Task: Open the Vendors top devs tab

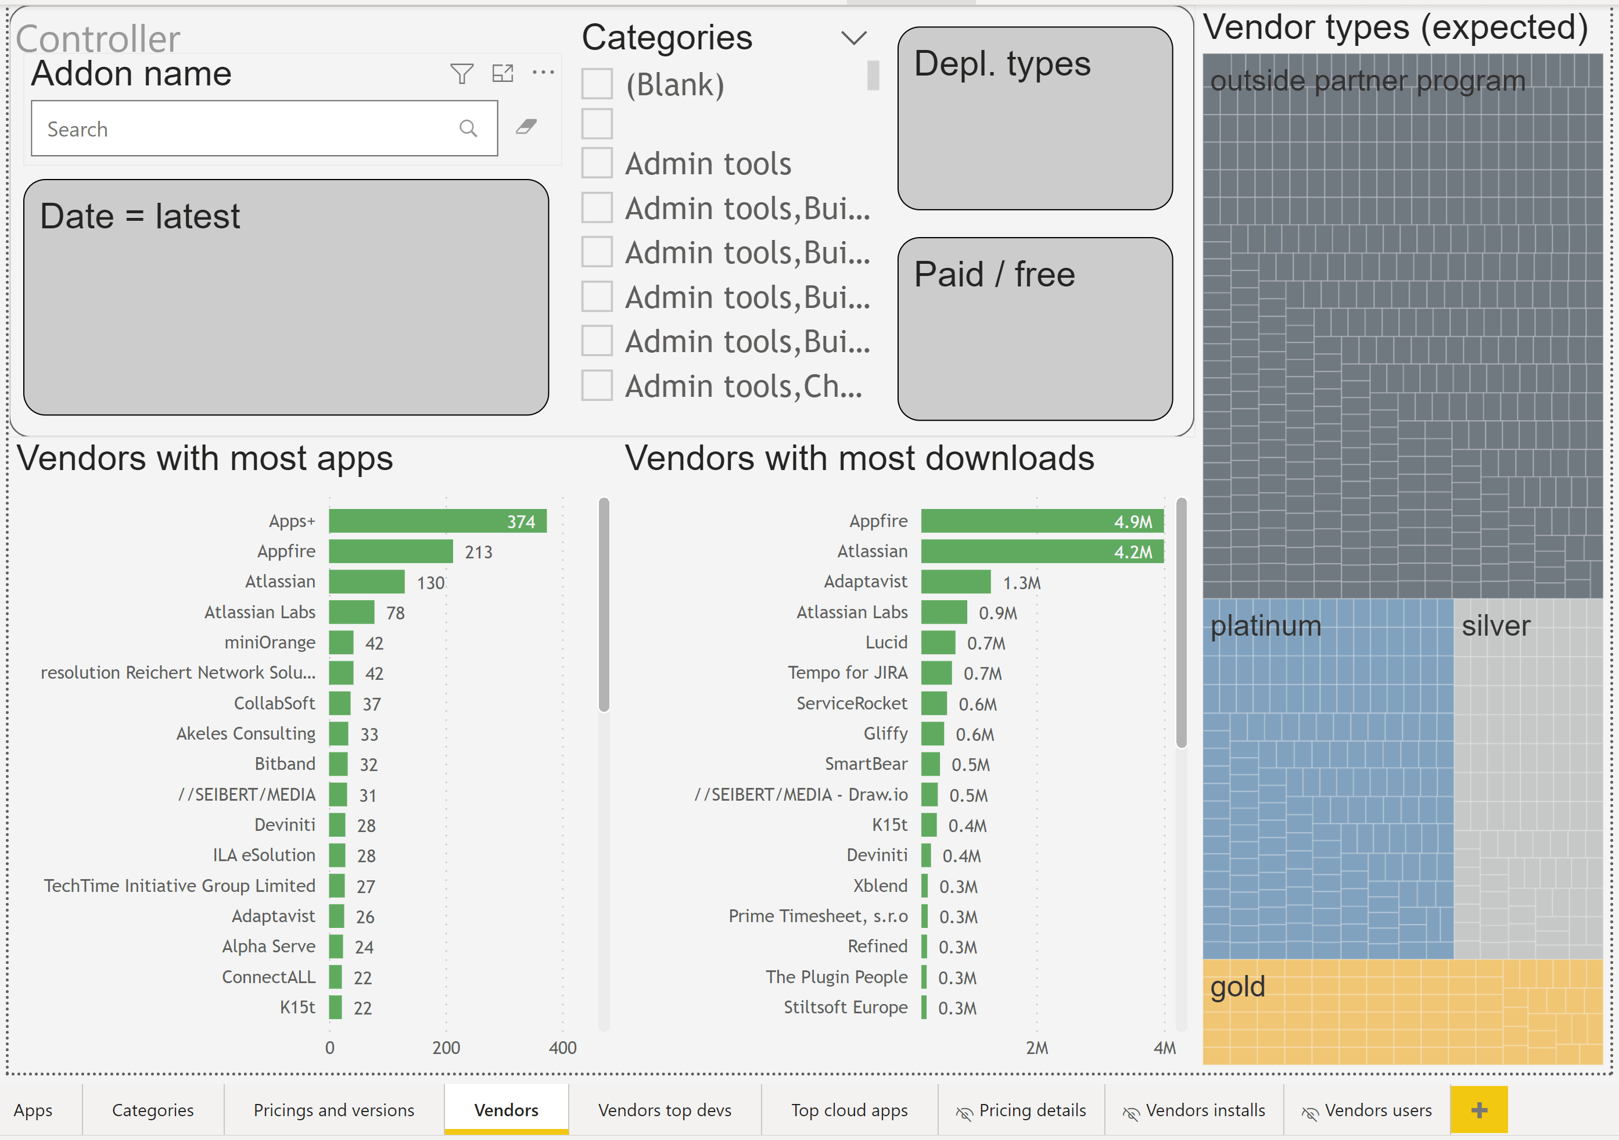Action: [x=664, y=1110]
